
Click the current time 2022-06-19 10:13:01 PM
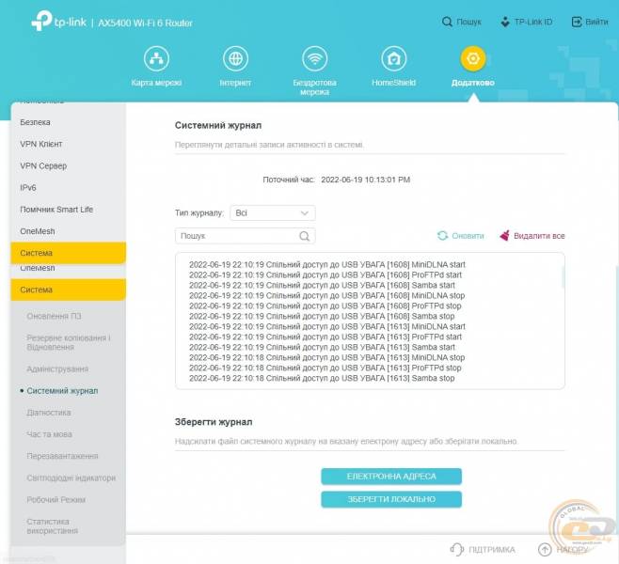366,180
